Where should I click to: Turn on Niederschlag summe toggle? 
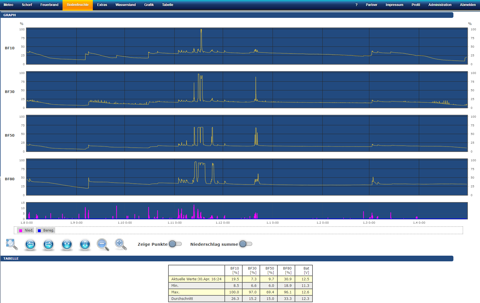(246, 244)
